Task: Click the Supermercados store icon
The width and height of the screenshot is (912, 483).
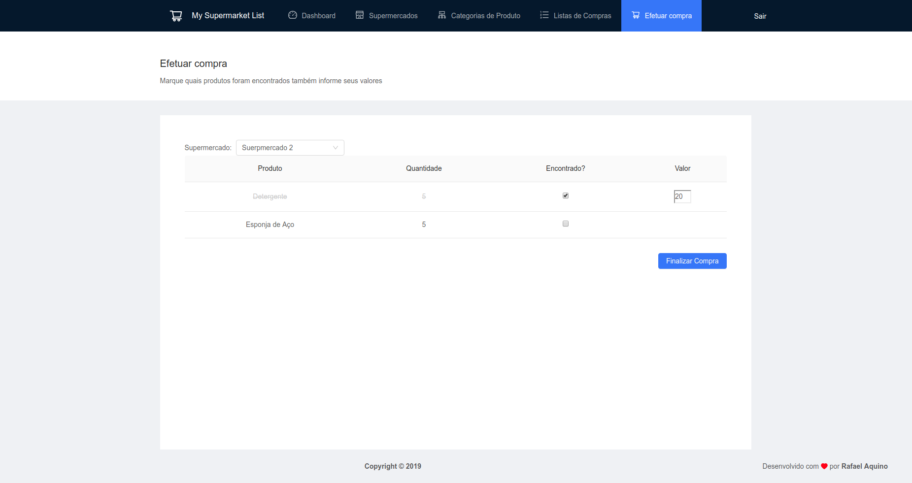Action: [360, 15]
